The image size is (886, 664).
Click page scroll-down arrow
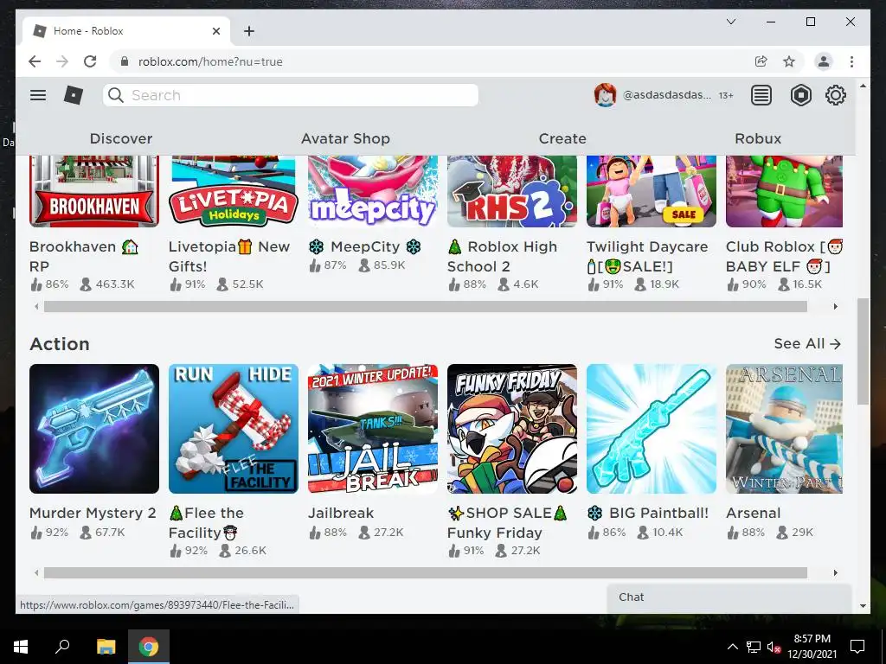[863, 606]
